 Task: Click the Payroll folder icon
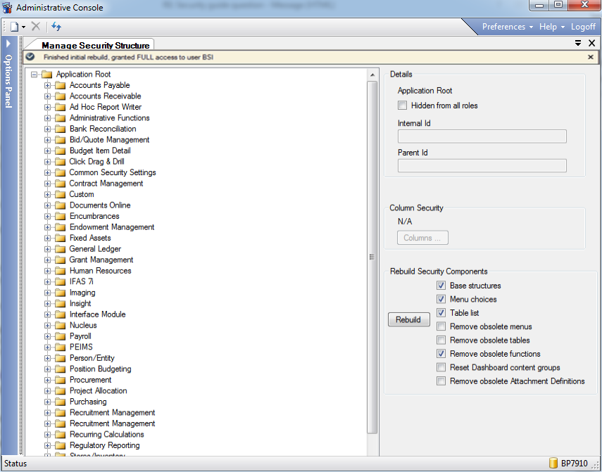point(61,337)
